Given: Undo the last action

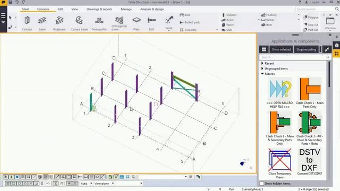Looking at the screenshot, I should [16, 2].
